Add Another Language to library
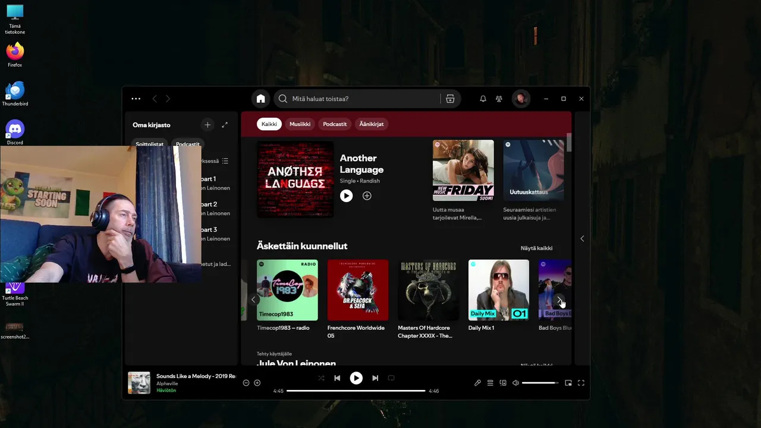This screenshot has width=761, height=428. pos(367,196)
